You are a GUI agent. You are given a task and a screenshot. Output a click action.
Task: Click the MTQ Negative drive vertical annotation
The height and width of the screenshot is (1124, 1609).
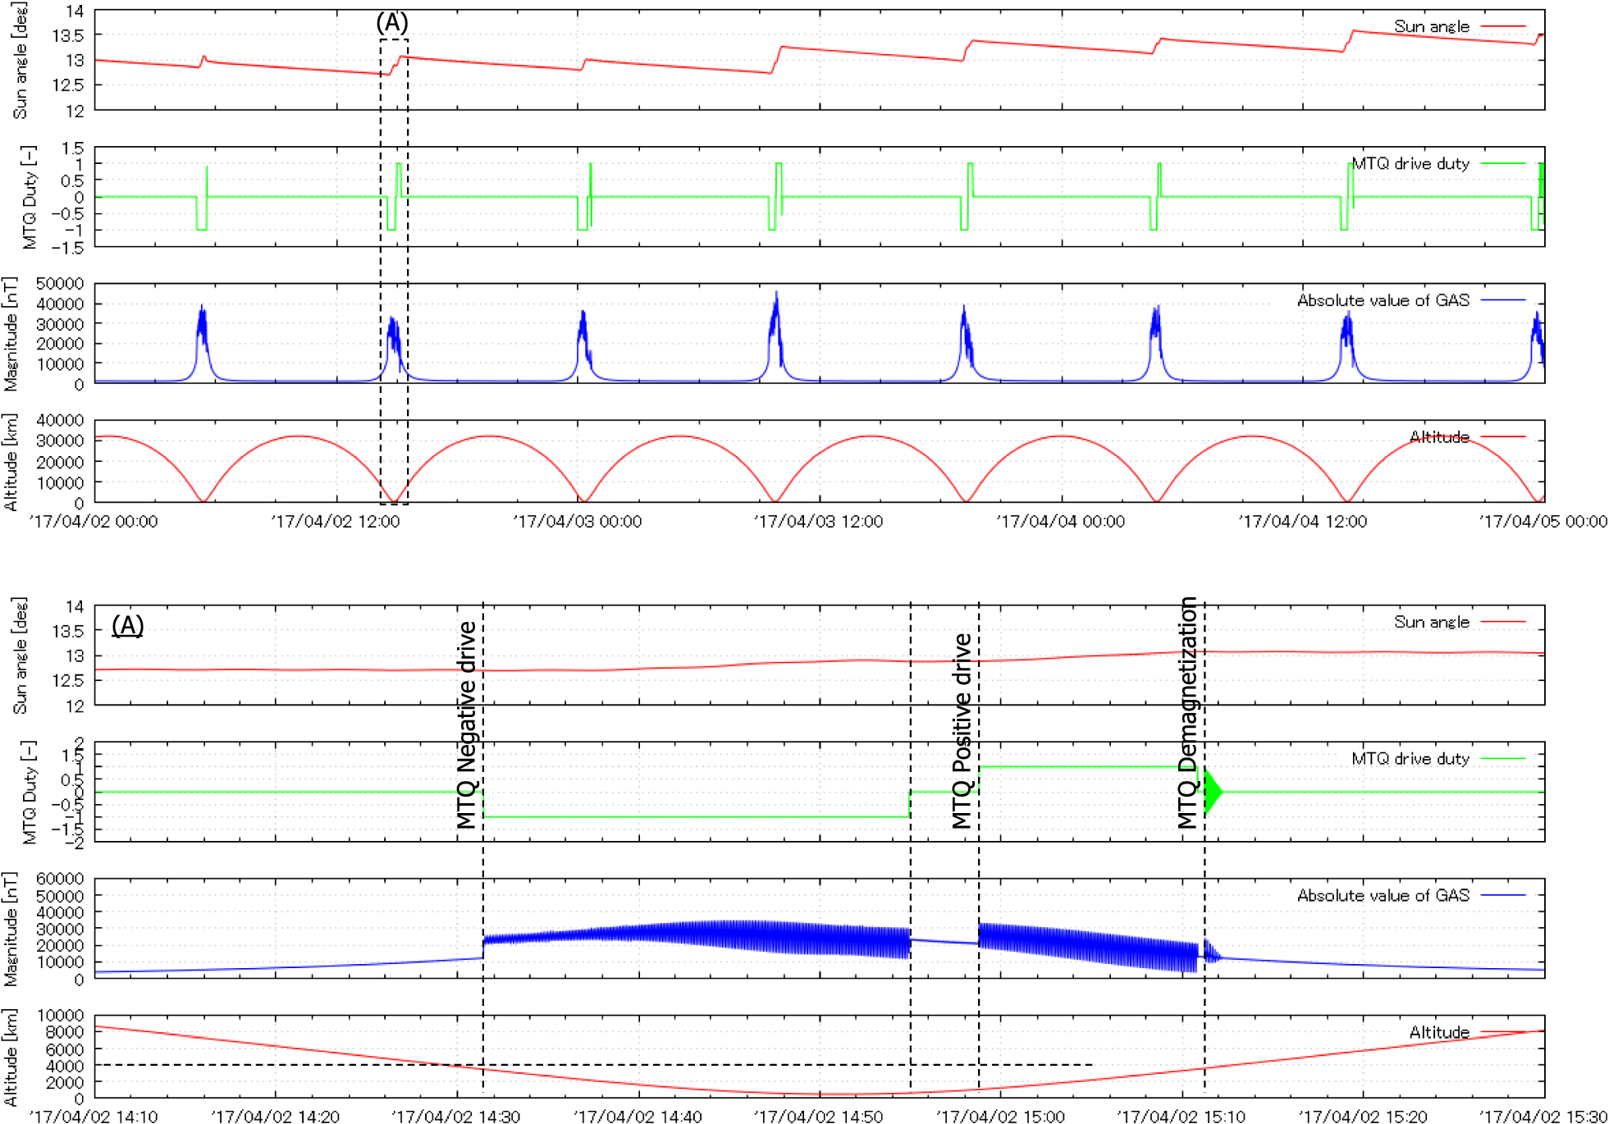[466, 725]
